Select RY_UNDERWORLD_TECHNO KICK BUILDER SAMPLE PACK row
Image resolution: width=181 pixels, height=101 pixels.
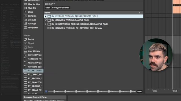tap(94, 24)
